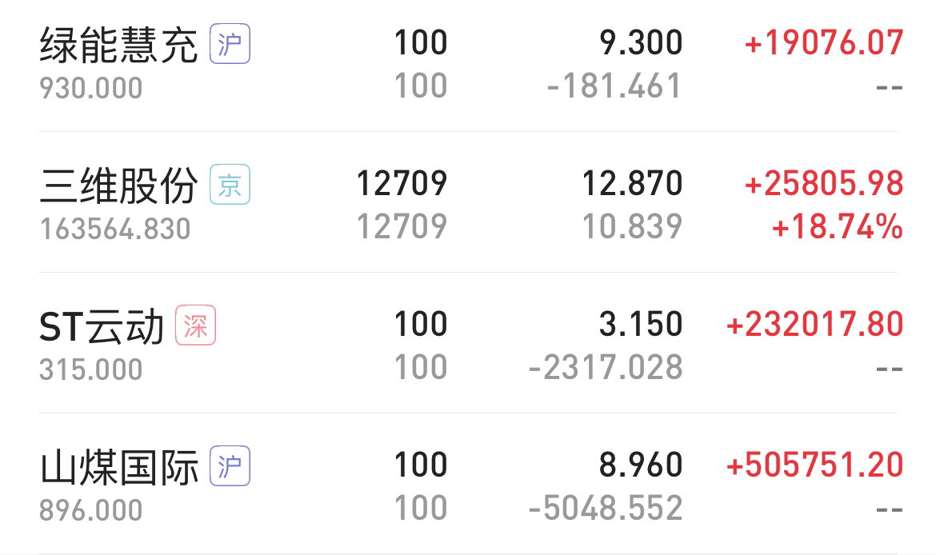
Task: Click the current price 12.870
Action: 632,184
